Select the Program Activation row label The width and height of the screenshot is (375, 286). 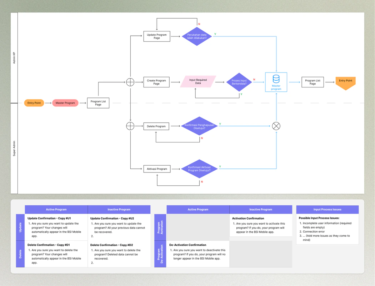pos(160,227)
